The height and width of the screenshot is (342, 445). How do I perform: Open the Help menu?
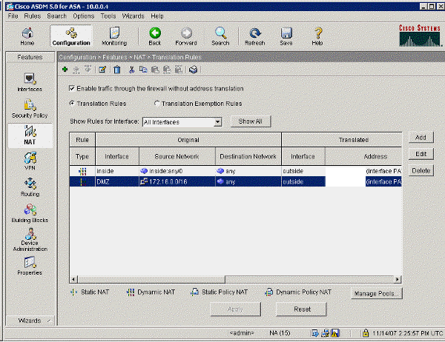click(157, 16)
